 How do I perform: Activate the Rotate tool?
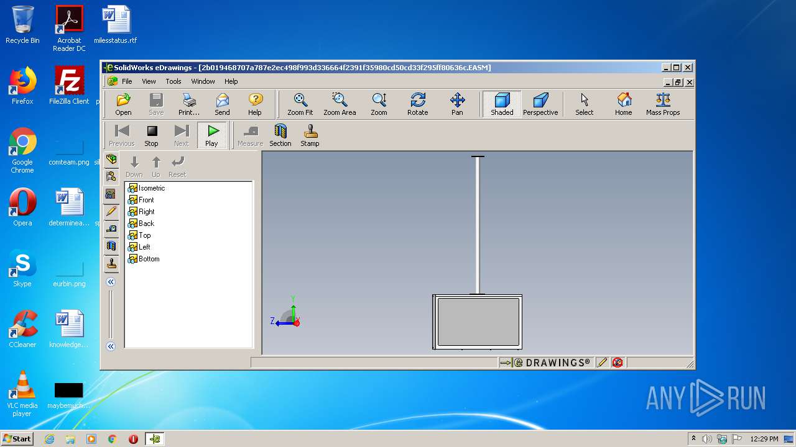click(x=418, y=104)
